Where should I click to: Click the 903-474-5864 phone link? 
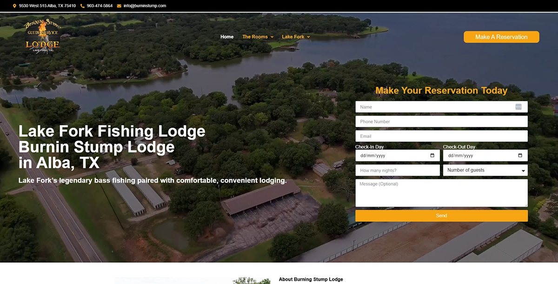(x=100, y=6)
